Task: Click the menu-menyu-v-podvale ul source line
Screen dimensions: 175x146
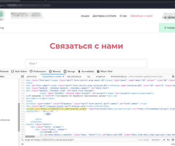Action: 107,135
